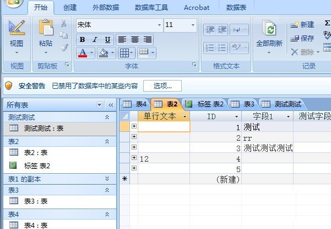Open the 所有表 navigation pane dropdown
331x229 pixels.
pos(99,105)
